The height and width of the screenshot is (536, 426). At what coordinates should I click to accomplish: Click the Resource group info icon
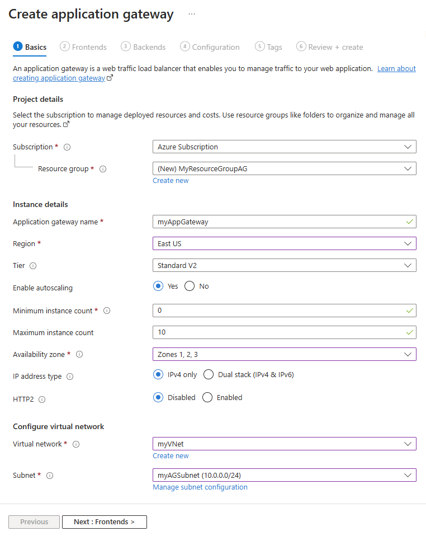(x=103, y=168)
